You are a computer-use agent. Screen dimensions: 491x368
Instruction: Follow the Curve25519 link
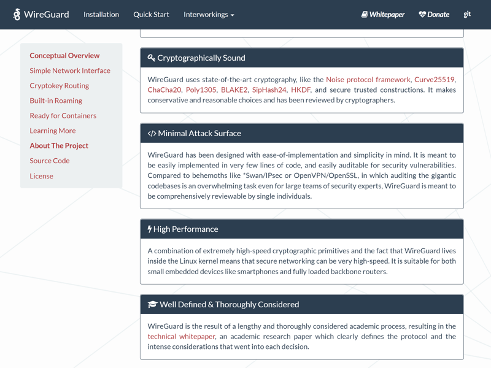tap(435, 80)
